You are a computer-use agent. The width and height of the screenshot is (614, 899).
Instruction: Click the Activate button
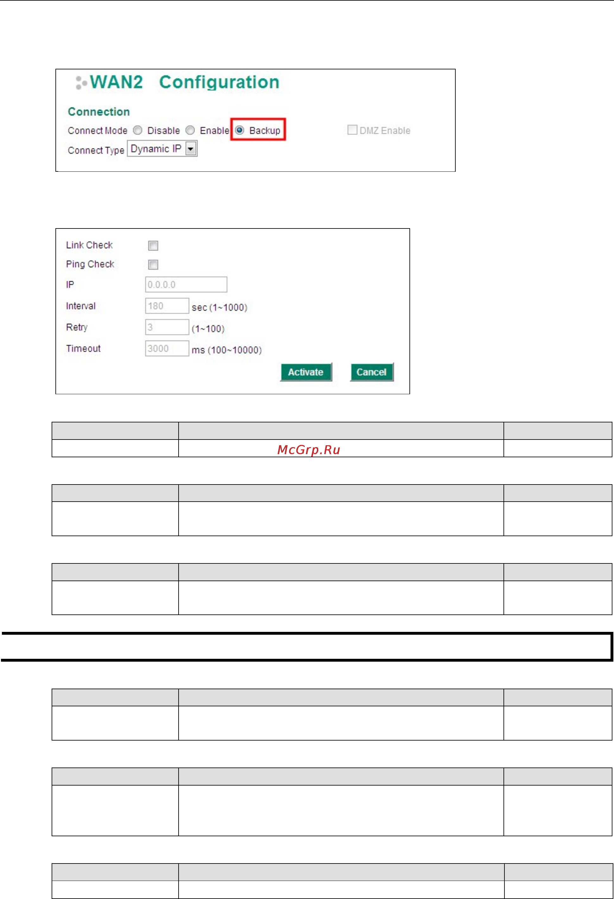click(306, 372)
